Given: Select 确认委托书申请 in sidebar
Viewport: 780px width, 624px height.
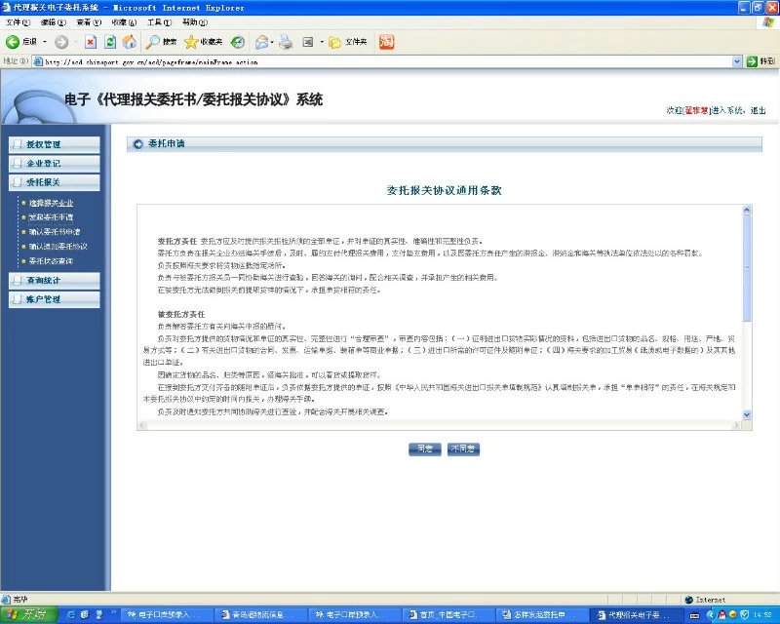Looking at the screenshot, I should [x=55, y=232].
